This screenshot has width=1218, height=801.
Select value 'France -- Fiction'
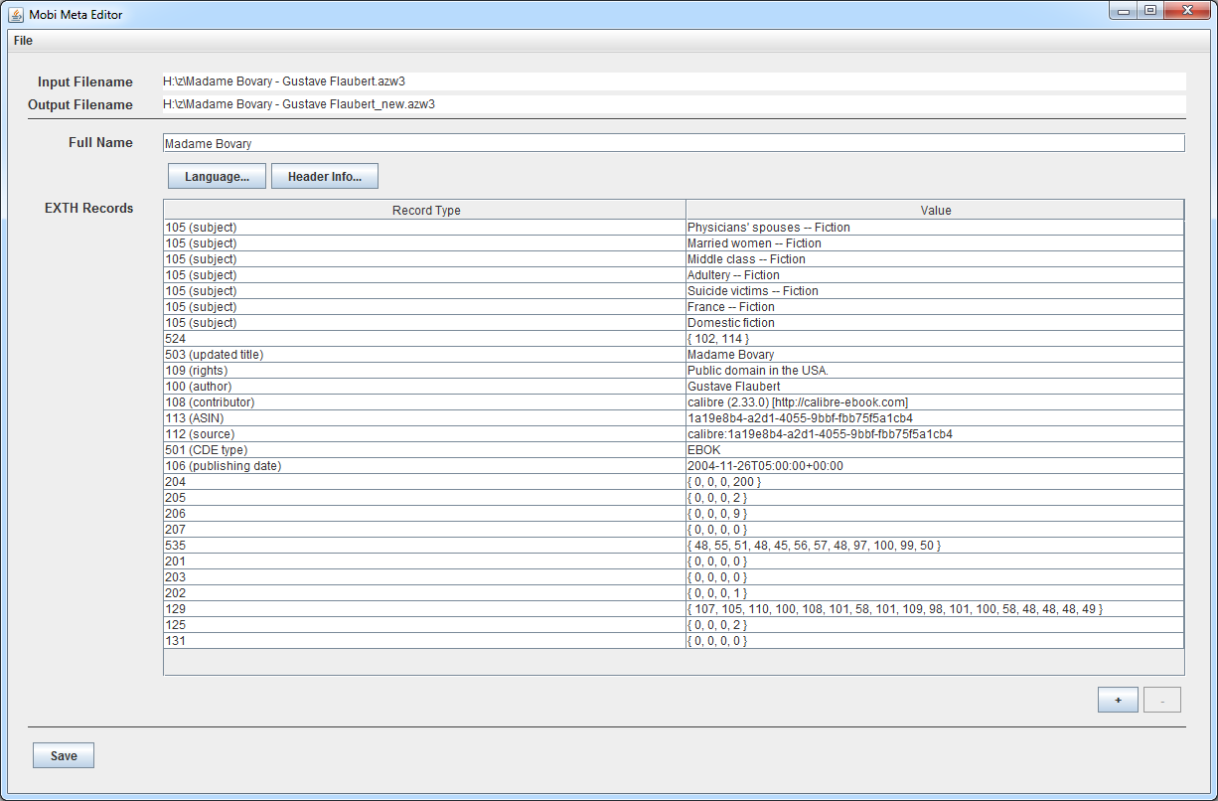click(x=935, y=307)
